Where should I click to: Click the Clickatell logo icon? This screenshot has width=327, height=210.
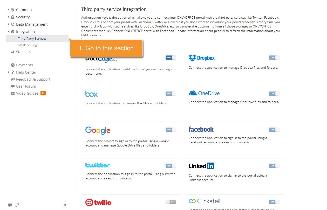192,201
